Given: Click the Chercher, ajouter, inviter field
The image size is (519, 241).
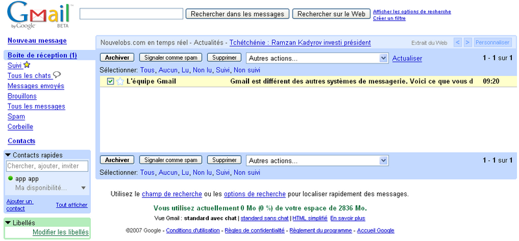Looking at the screenshot, I should click(47, 166).
